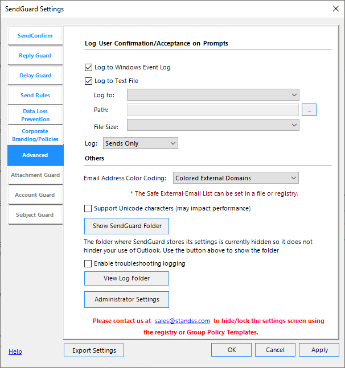345x368 pixels.
Task: Go to the Send Rules tab
Action: coord(35,96)
